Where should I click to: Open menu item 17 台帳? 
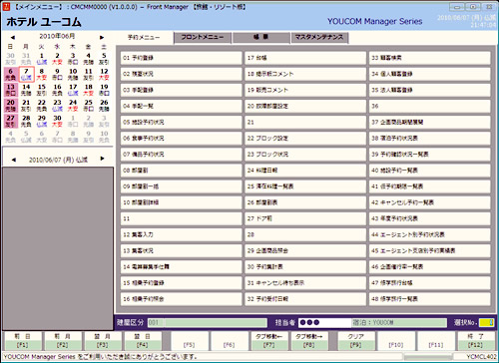(305, 58)
